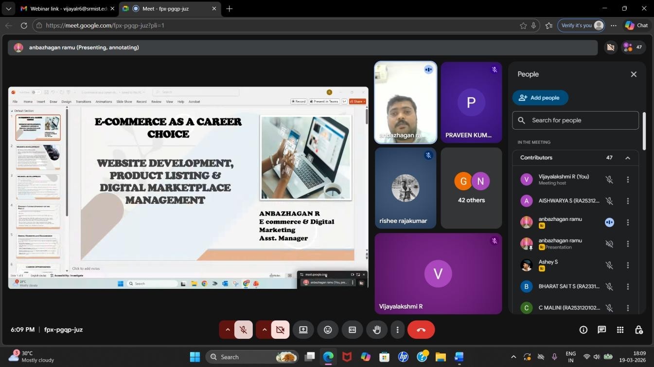Viewport: 654px width, 367px height.
Task: Click the meeting code fpx-pgqp-juz text
Action: tap(63, 330)
